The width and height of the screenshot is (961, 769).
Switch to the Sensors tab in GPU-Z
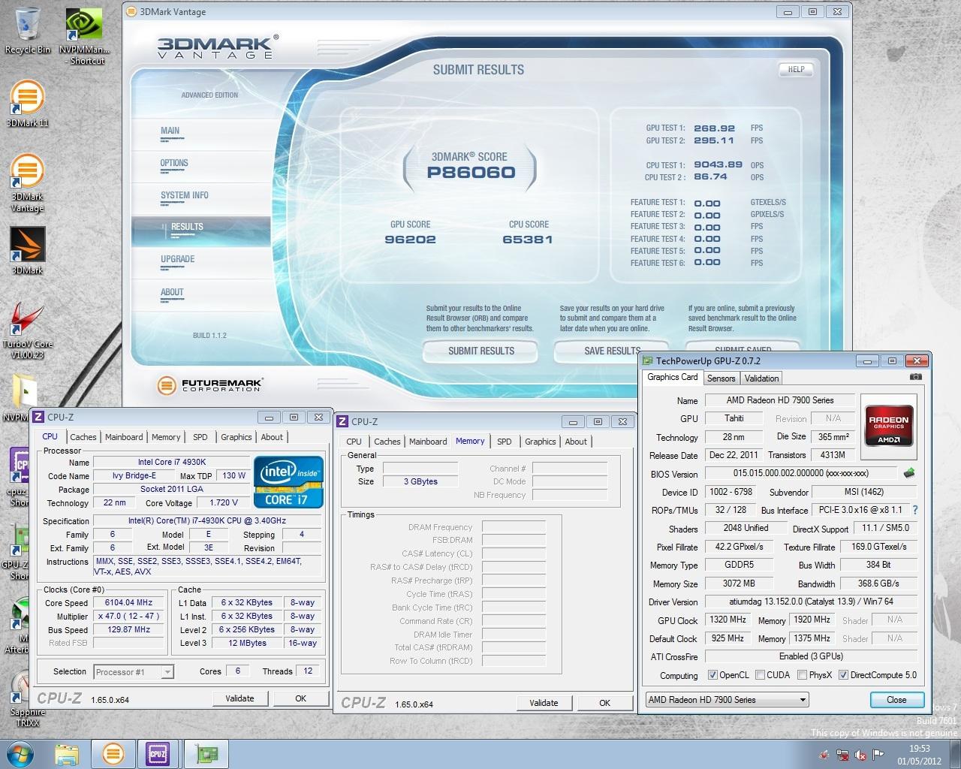pos(721,378)
